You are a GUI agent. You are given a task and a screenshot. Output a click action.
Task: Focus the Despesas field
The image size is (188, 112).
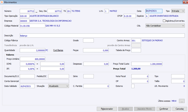pos(96,64)
